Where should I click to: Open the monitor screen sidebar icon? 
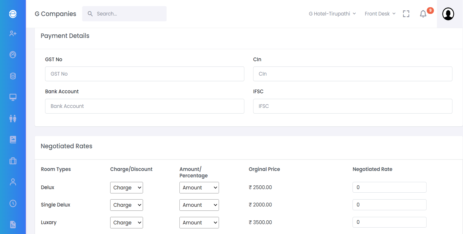13,97
